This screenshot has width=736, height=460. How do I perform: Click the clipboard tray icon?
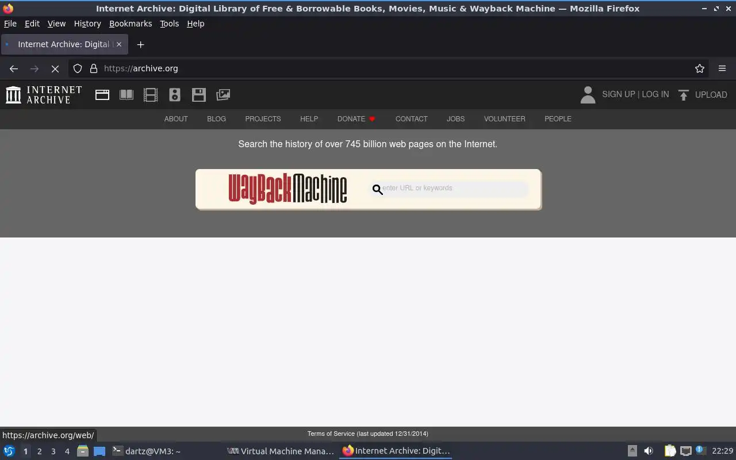(670, 451)
